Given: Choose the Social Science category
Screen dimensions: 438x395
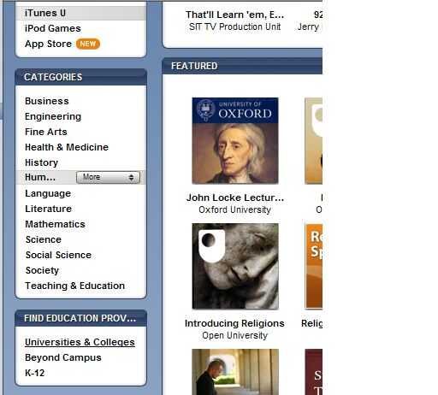Looking at the screenshot, I should (x=58, y=255).
